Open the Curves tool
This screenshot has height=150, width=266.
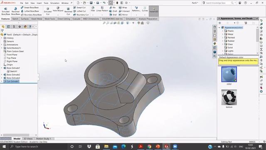[x=145, y=9]
